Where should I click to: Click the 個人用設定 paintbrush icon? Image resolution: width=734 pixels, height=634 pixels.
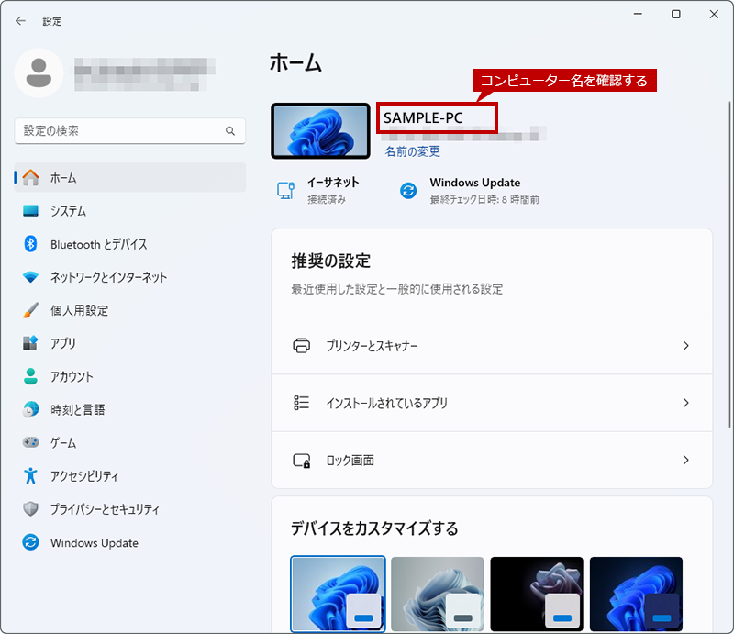pyautogui.click(x=30, y=310)
